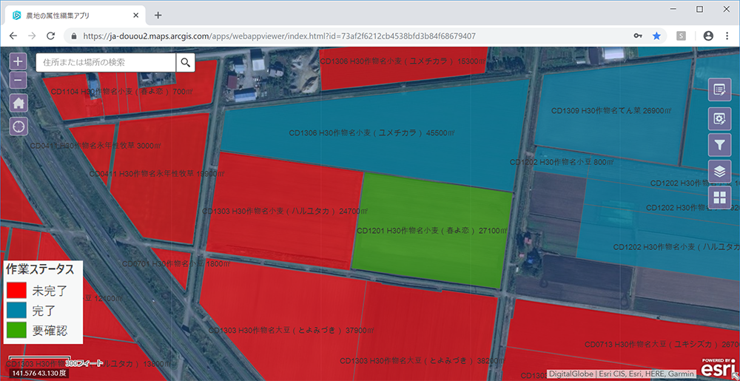Open the attribute edit widget
This screenshot has height=381, width=740.
719,90
